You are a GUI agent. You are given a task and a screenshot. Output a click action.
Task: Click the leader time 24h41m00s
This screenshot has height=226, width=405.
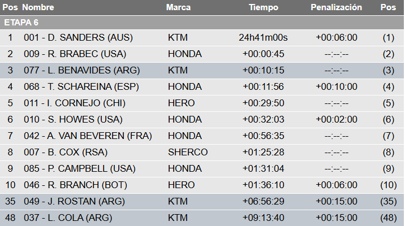click(x=264, y=38)
